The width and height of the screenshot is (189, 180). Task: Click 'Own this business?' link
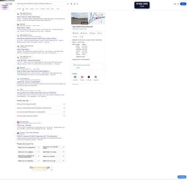click(85, 60)
